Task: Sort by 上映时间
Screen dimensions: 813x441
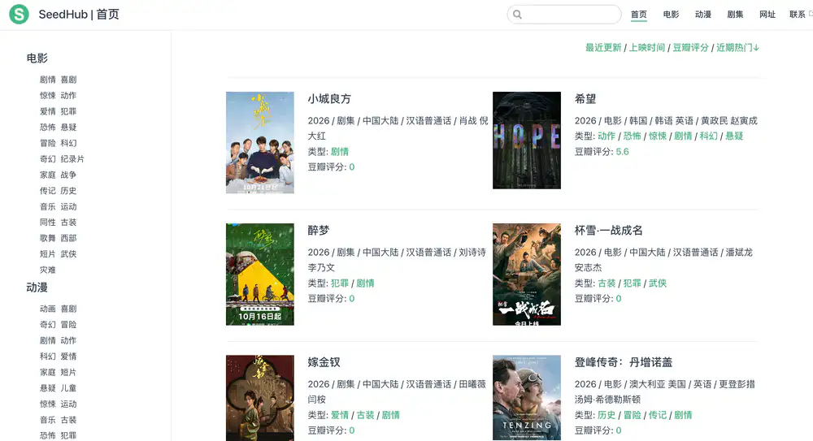Action: pos(647,48)
